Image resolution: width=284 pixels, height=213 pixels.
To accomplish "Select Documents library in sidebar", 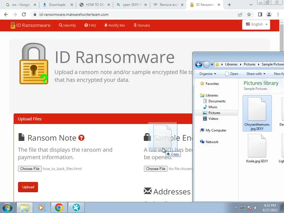I will click(x=214, y=101).
